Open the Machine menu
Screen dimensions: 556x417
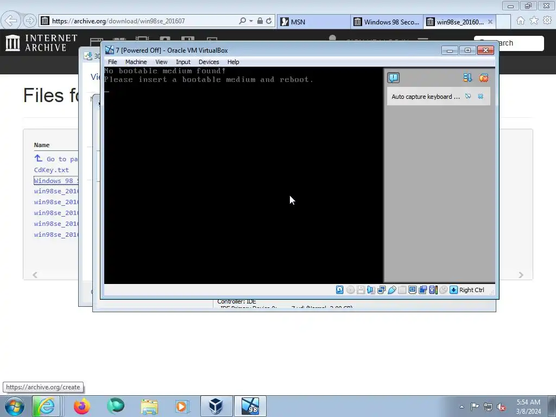click(x=136, y=62)
